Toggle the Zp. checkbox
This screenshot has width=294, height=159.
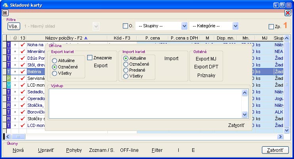271,26
